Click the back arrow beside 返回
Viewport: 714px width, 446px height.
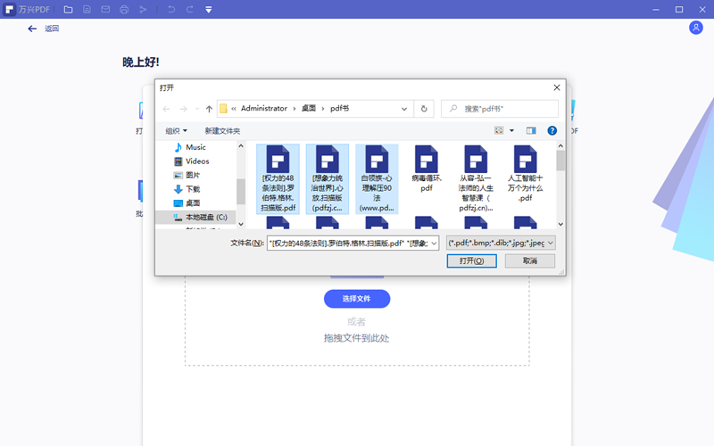point(33,29)
